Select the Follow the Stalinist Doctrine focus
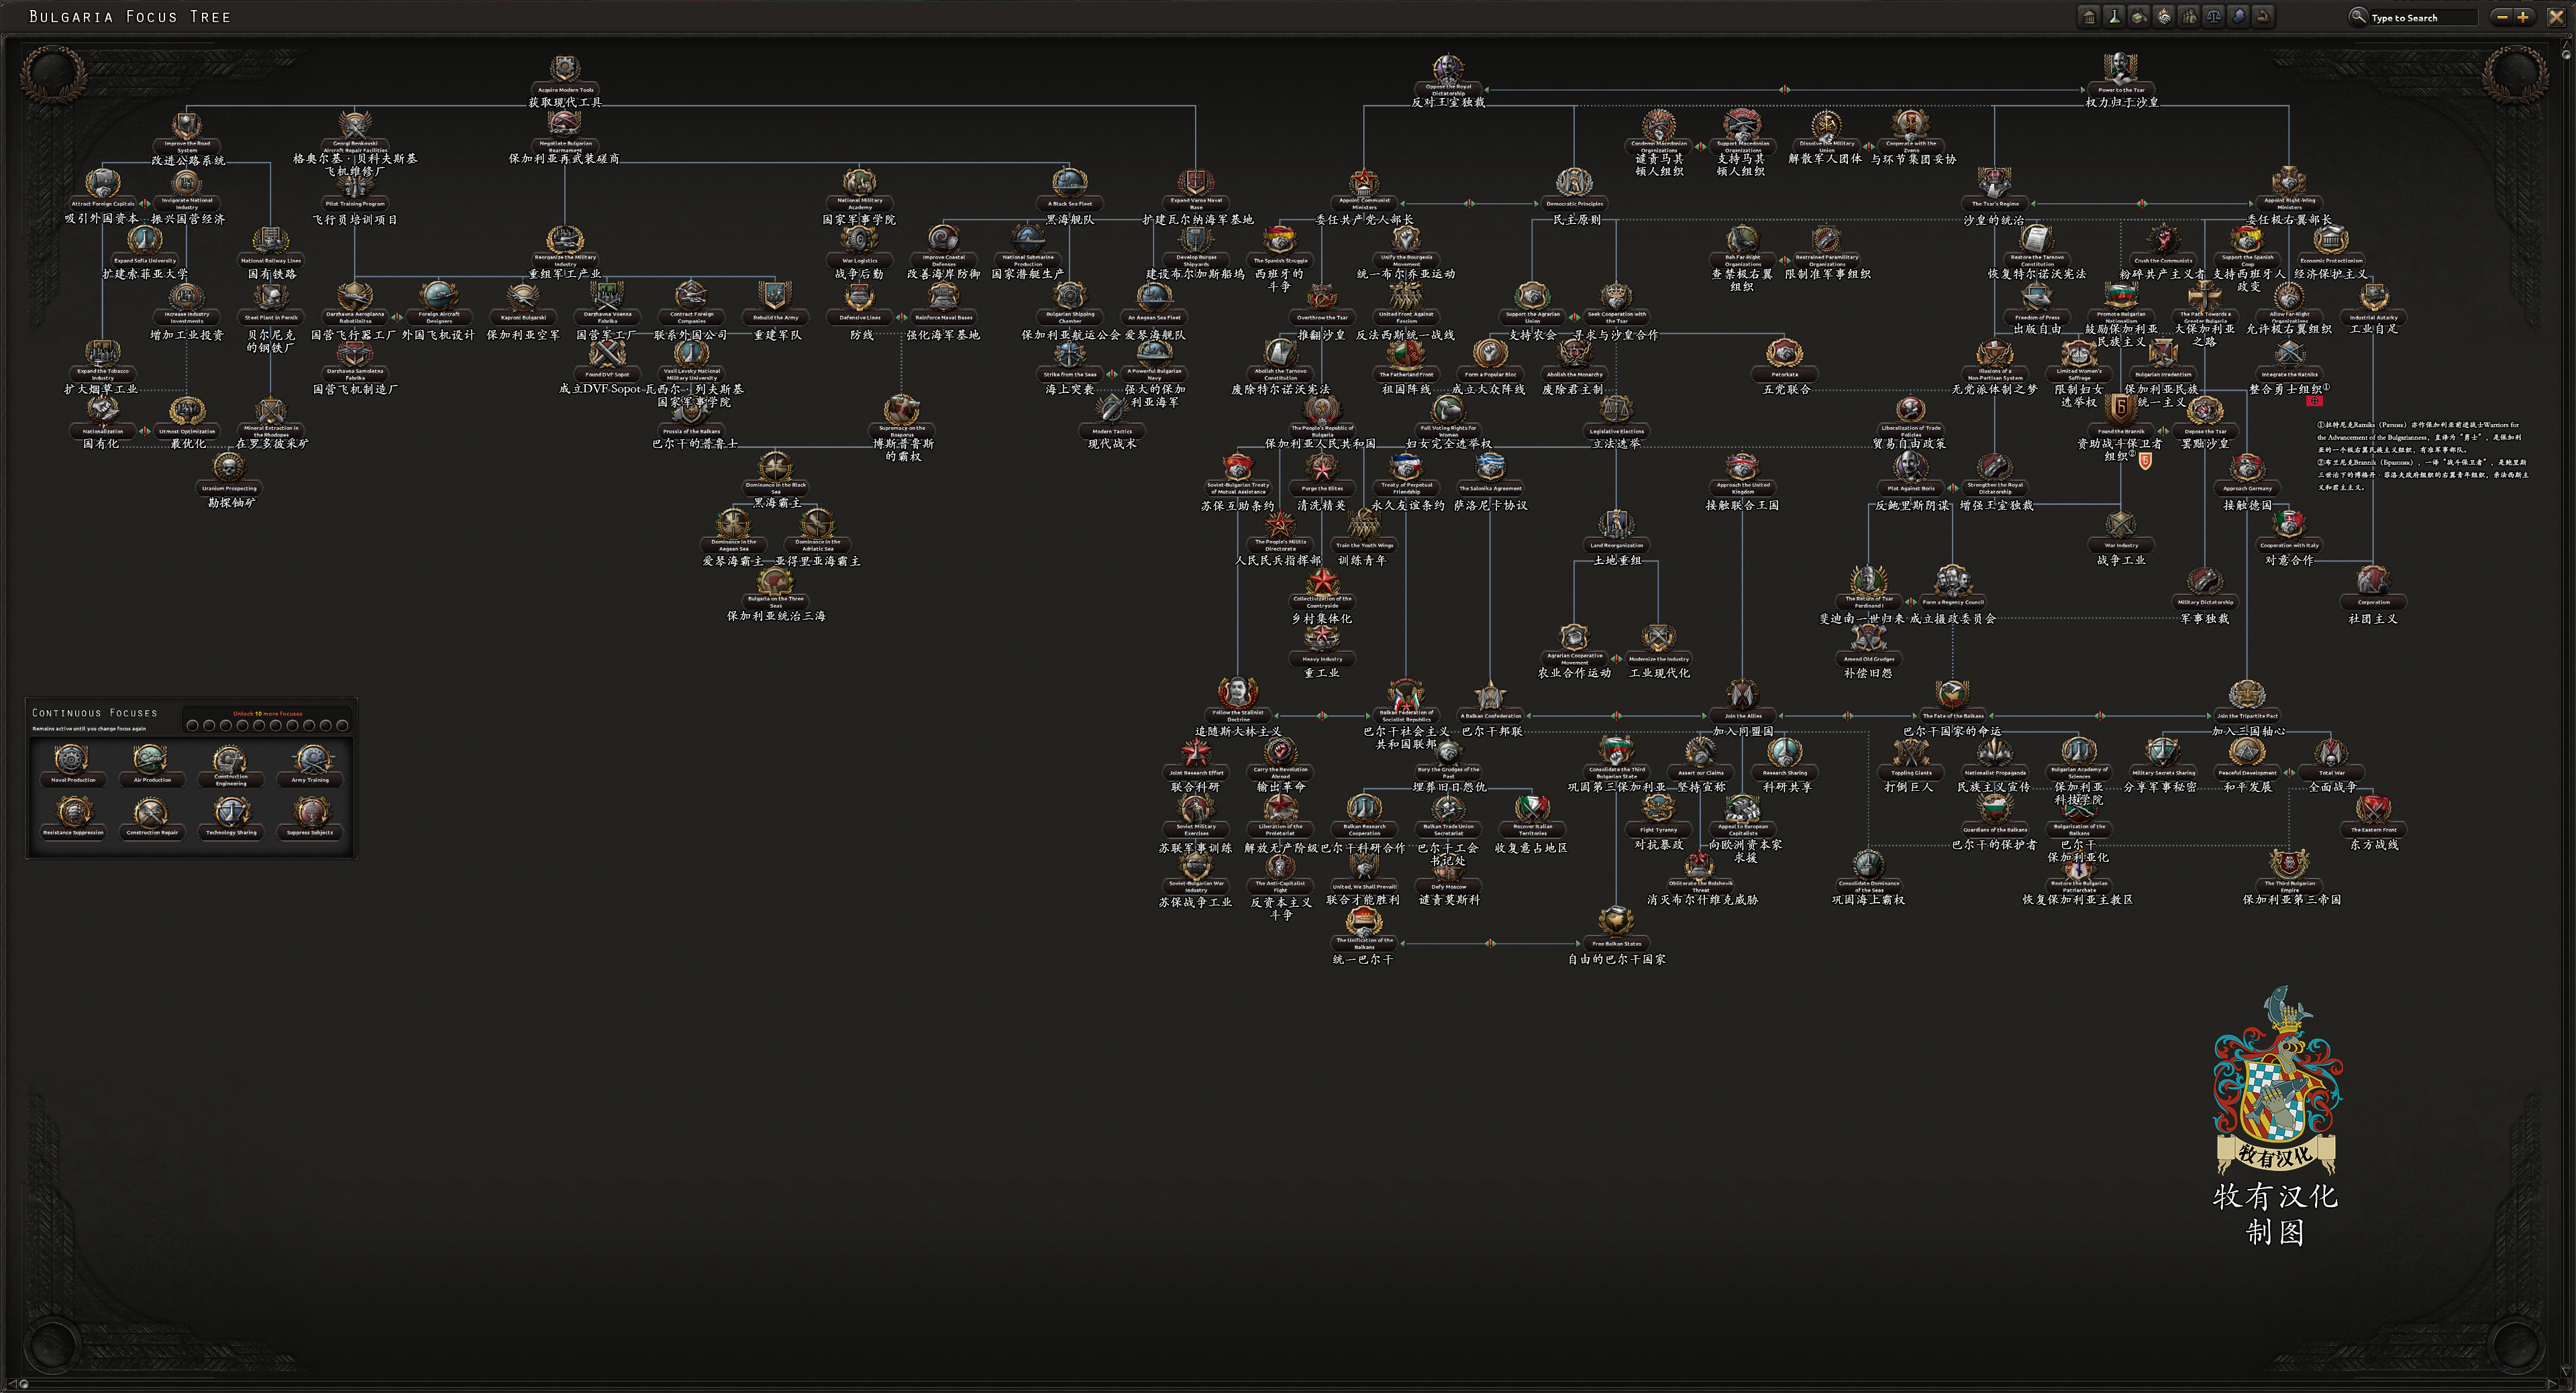Screen dimensions: 2576x1393 [1238, 702]
